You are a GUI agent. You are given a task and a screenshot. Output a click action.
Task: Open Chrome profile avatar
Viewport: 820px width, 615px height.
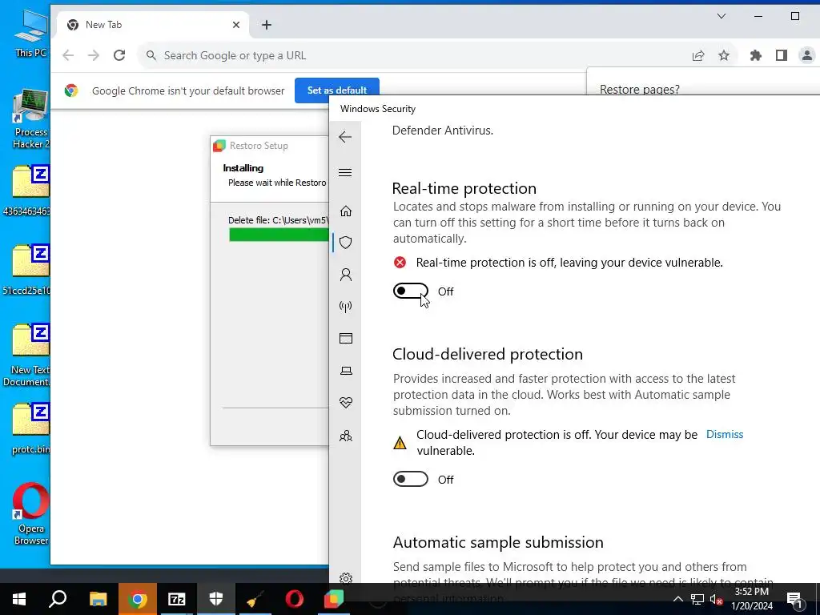[x=807, y=55]
